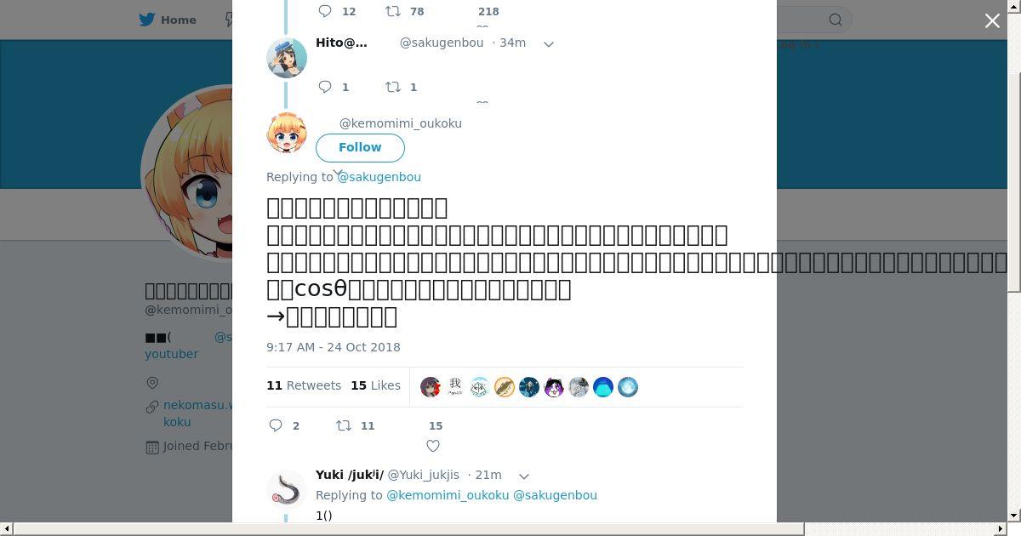Screen dimensions: 1021x536
Task: Click the search magnifier icon
Action: click(x=836, y=20)
